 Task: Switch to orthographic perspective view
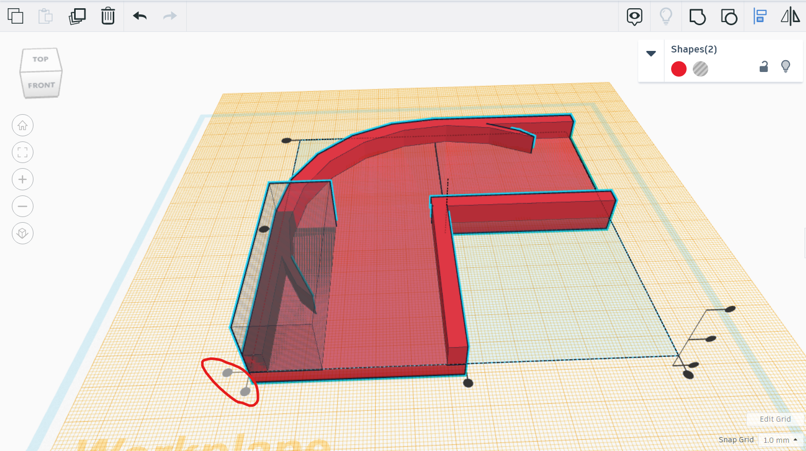pos(23,233)
